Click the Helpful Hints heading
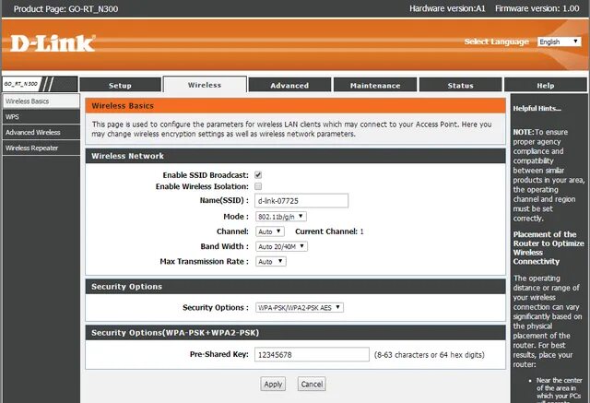This screenshot has width=590, height=403. 537,109
